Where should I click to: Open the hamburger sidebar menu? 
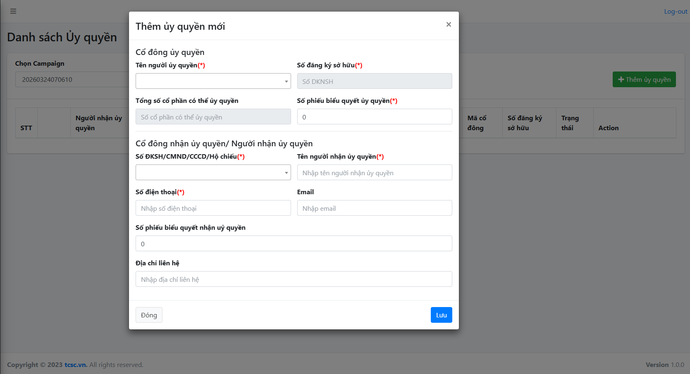click(13, 11)
